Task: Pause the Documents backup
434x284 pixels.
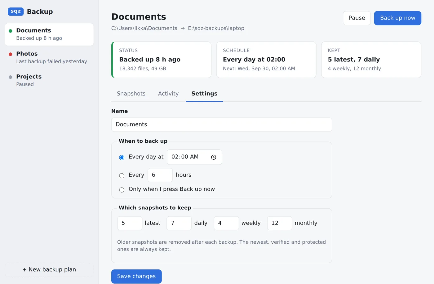Action: 357,18
